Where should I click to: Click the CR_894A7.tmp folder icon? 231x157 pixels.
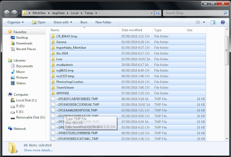tap(53, 36)
